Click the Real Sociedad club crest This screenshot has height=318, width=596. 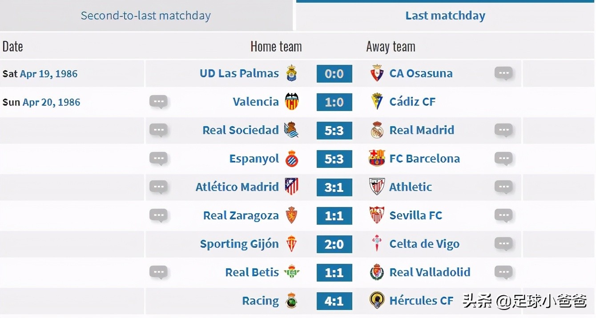pyautogui.click(x=291, y=130)
